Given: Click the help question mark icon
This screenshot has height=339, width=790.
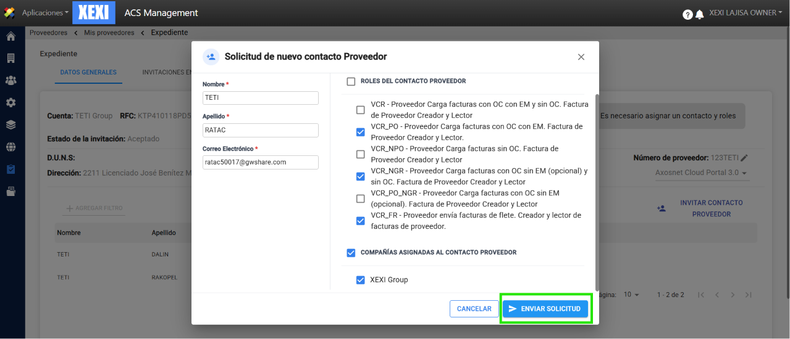Looking at the screenshot, I should click(687, 14).
